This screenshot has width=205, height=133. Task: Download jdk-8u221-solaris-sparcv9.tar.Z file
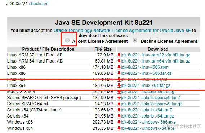pyautogui.click(x=151, y=98)
